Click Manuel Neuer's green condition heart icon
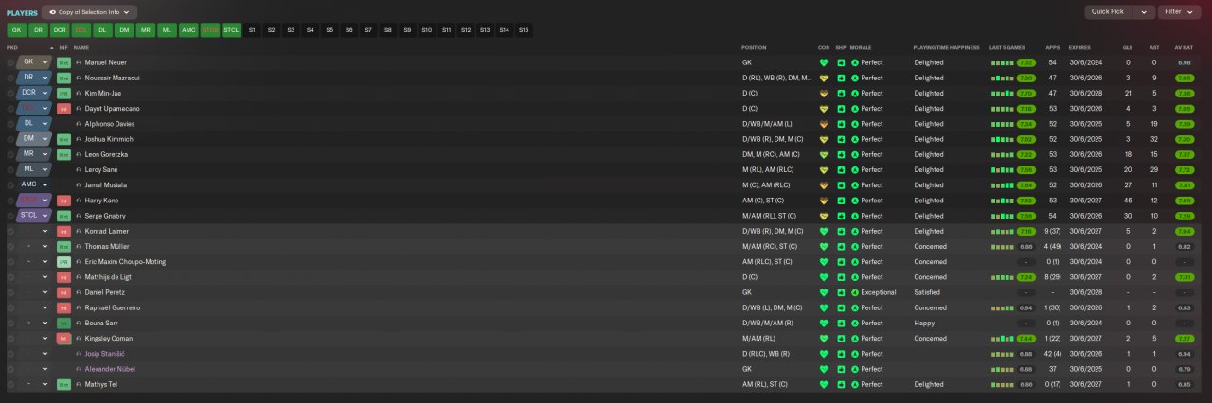The image size is (1212, 403). coord(824,62)
